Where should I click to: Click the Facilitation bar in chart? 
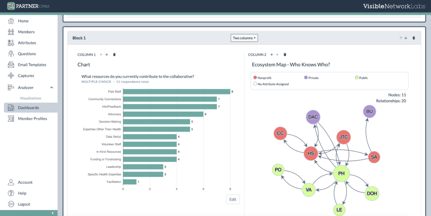click(x=130, y=182)
